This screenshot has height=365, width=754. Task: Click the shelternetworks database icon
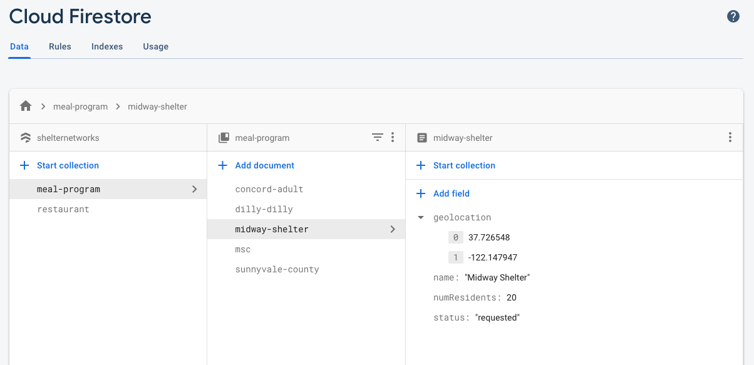[26, 138]
